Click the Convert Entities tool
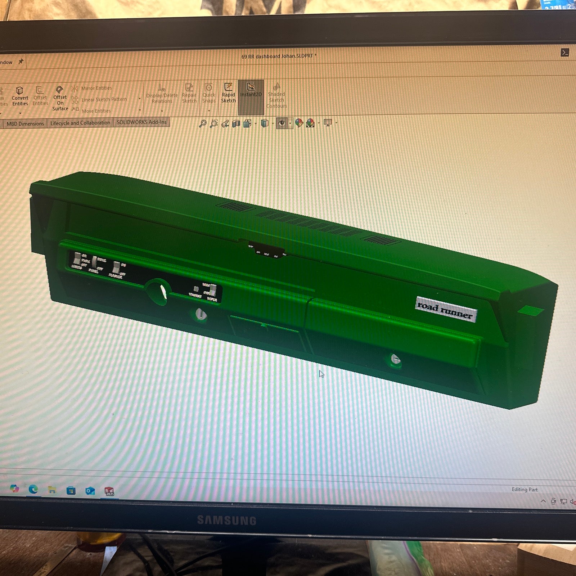The image size is (576, 576). tap(20, 96)
